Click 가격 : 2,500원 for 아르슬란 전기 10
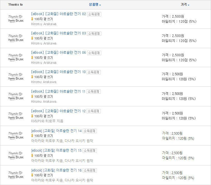Image resolution: width=211 pixels, height=185 pixels. (172, 74)
